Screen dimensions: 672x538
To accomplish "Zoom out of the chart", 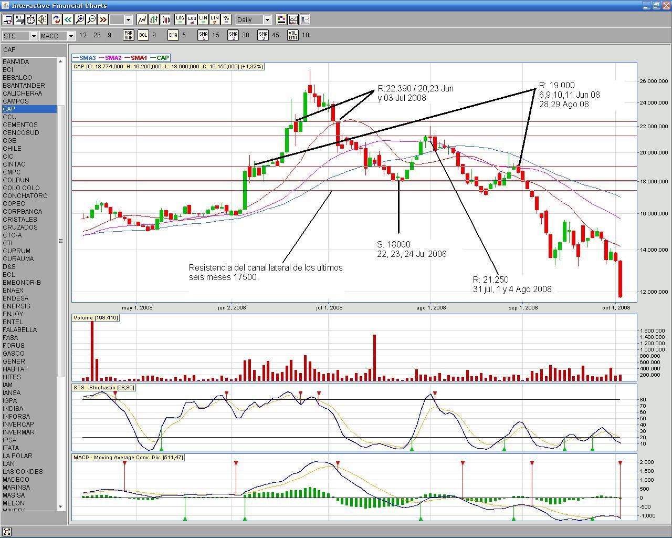I will [91, 19].
